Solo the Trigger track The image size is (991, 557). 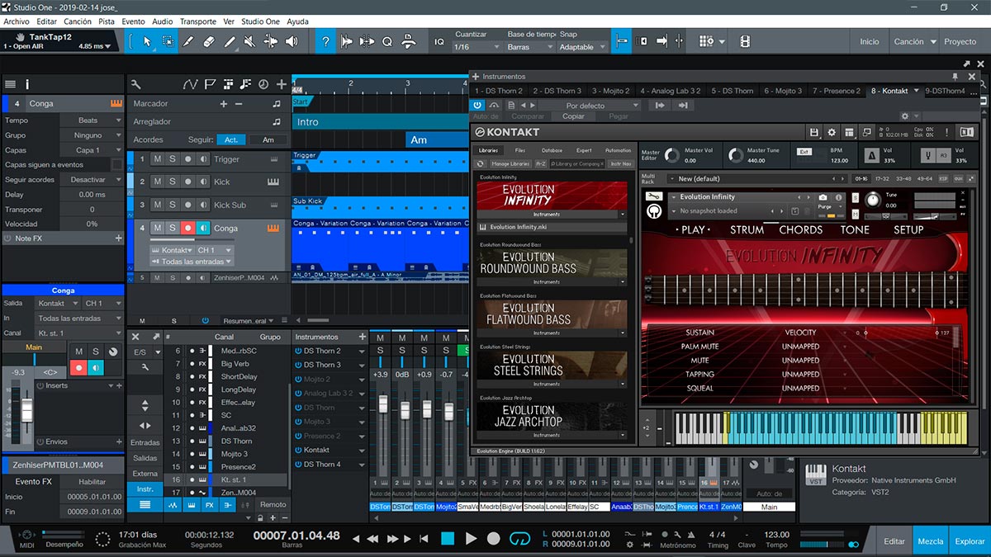(x=173, y=159)
